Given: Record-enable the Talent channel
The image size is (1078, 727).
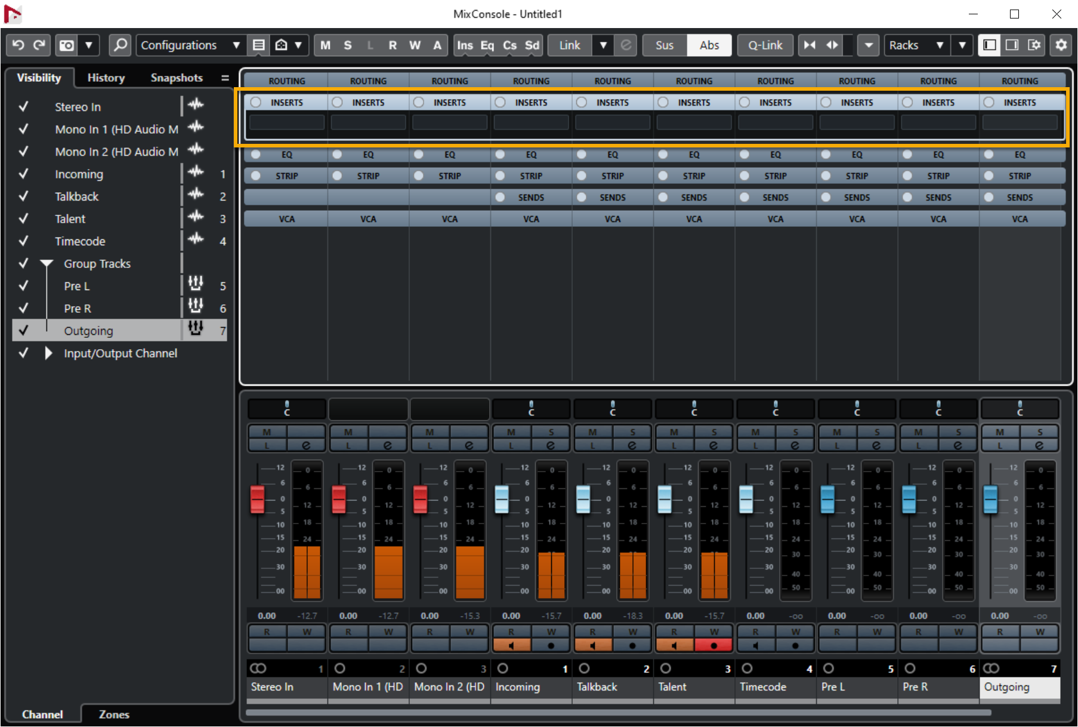Looking at the screenshot, I should (x=713, y=645).
